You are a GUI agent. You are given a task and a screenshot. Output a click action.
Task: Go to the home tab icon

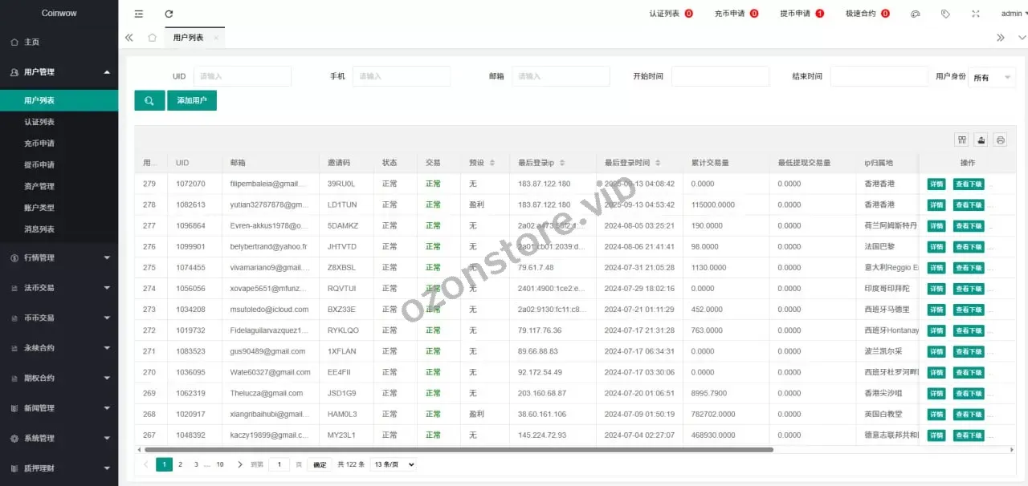point(152,38)
